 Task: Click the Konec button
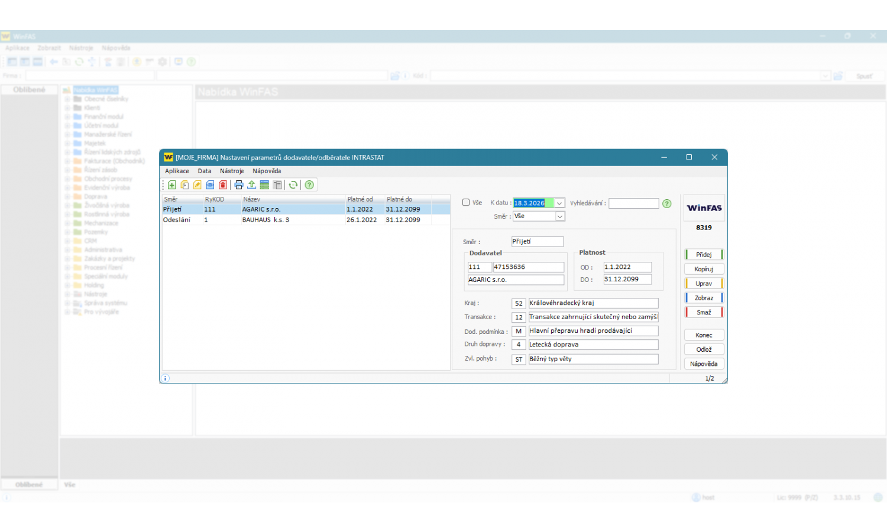[704, 335]
